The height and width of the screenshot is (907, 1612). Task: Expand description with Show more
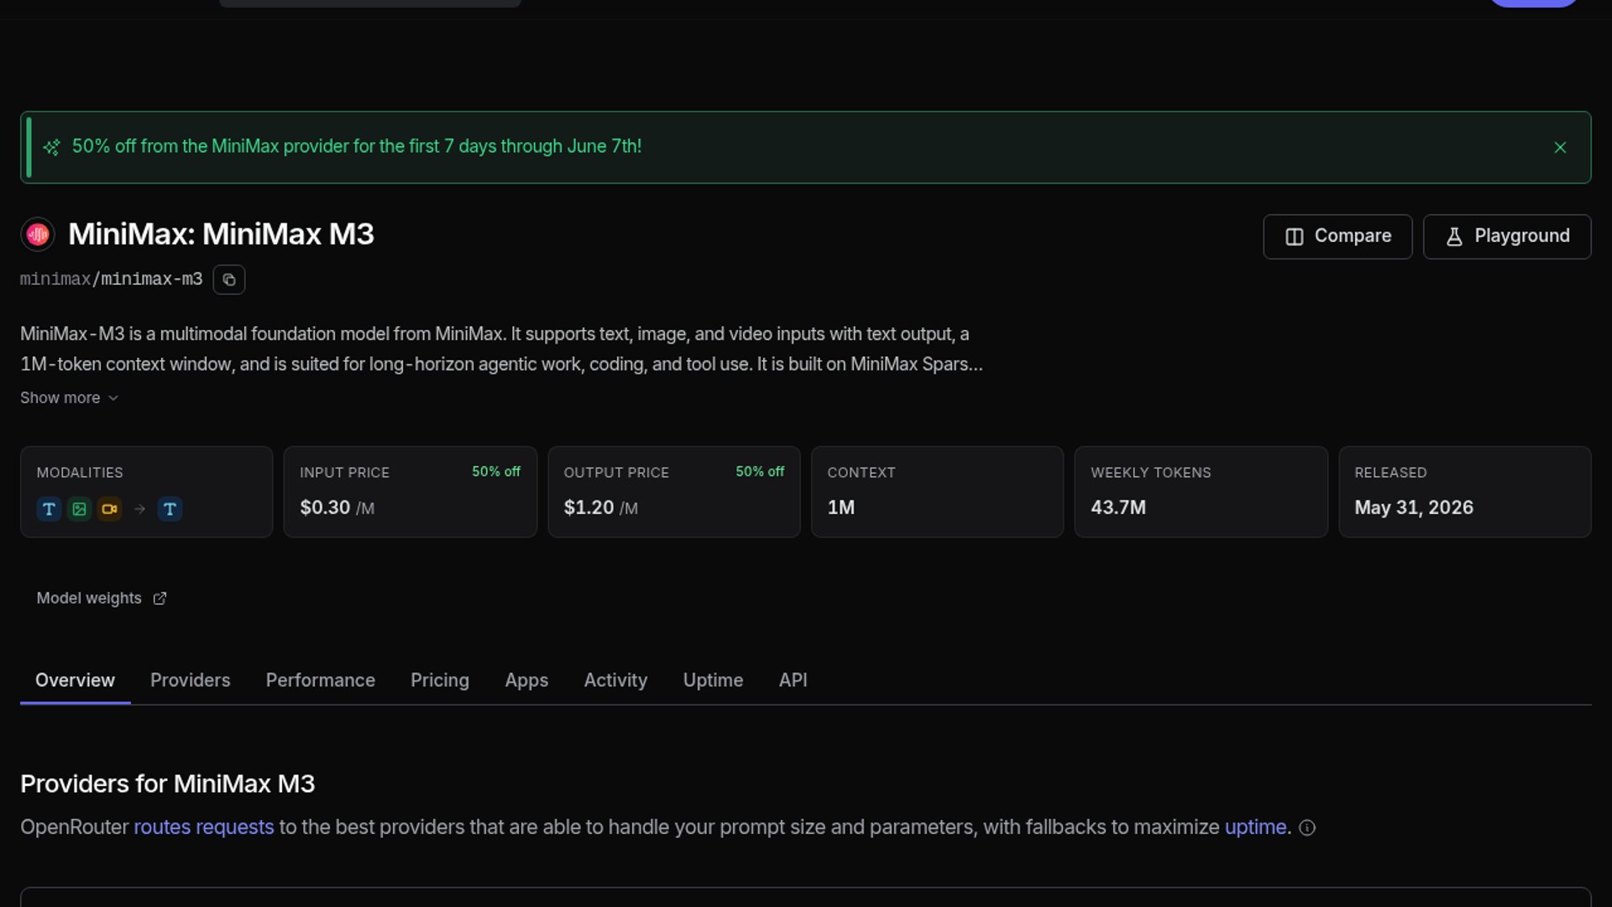(69, 398)
